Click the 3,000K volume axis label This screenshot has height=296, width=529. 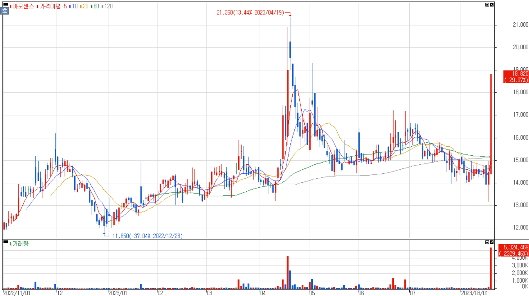coord(520,265)
